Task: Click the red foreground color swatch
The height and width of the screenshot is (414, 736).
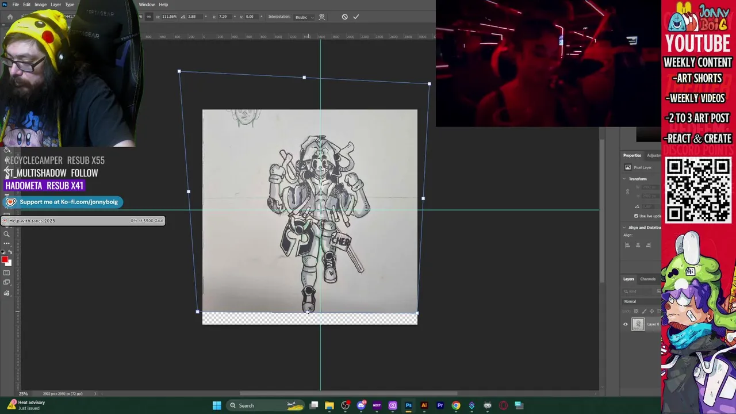Action: tap(5, 260)
